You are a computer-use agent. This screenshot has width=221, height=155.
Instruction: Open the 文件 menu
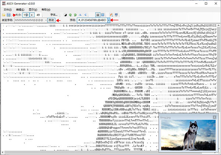[x=7, y=10]
